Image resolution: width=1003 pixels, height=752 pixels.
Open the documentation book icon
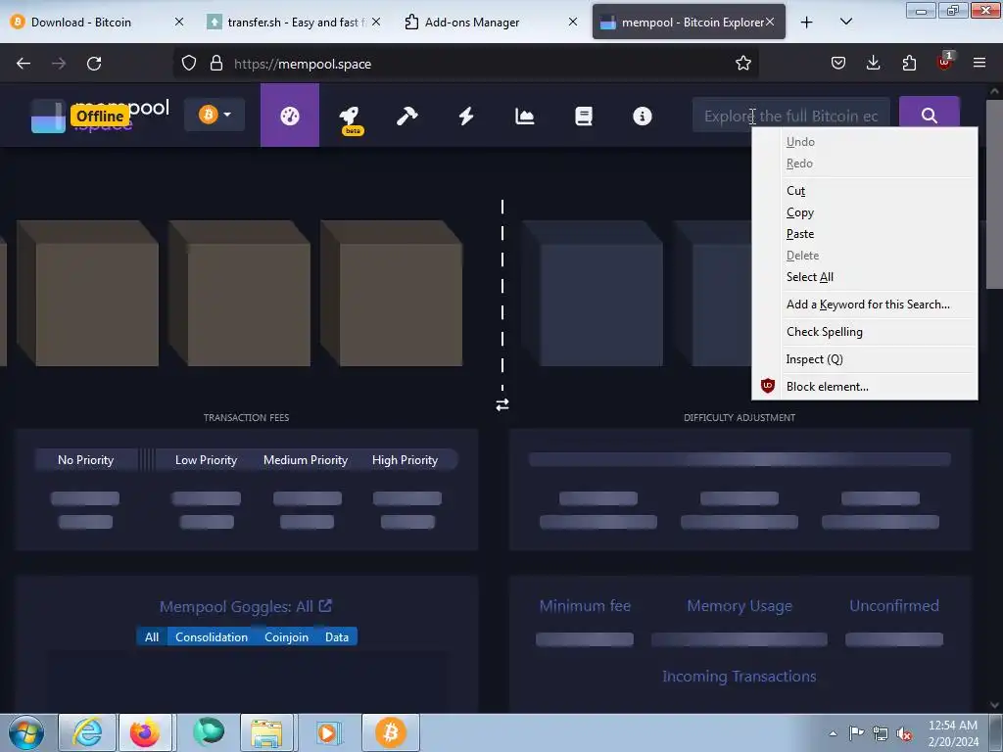pyautogui.click(x=584, y=116)
